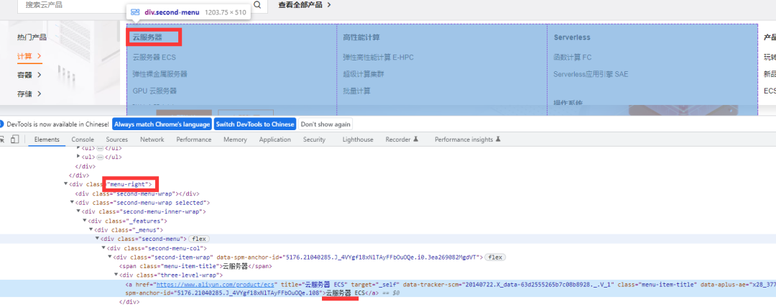Collapse the second-menu-wrap selected node
The width and height of the screenshot is (776, 307).
73,203
